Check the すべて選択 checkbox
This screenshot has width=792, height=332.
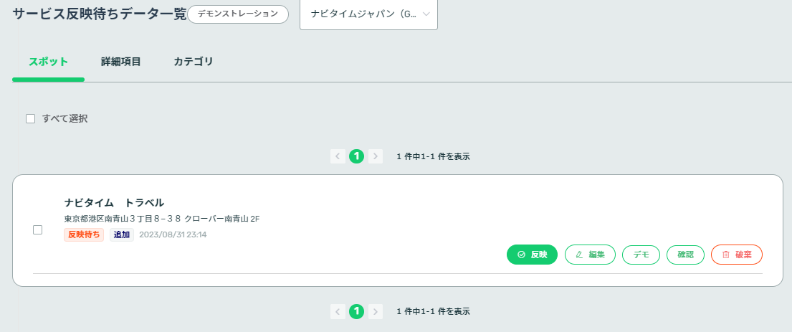coord(30,119)
